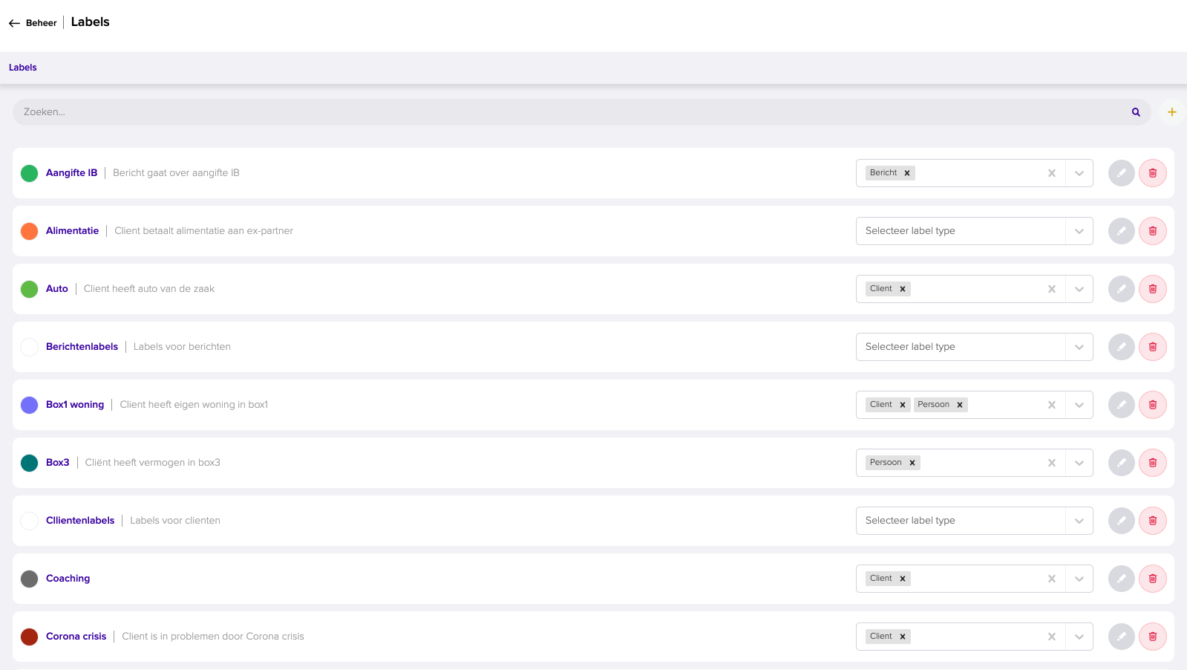Click the teal Box3 color circle
Screen dimensions: 1187x670
pos(30,463)
